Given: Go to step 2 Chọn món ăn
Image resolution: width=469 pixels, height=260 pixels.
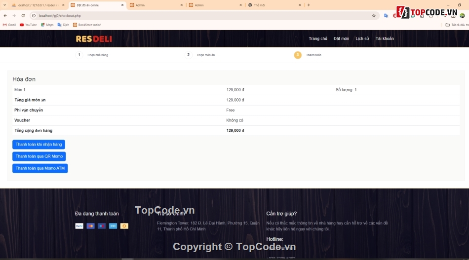Looking at the screenshot, I should point(200,55).
